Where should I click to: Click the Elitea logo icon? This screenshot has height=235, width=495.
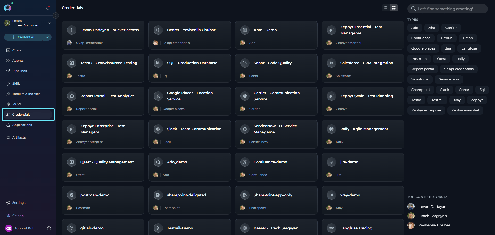coord(8,8)
